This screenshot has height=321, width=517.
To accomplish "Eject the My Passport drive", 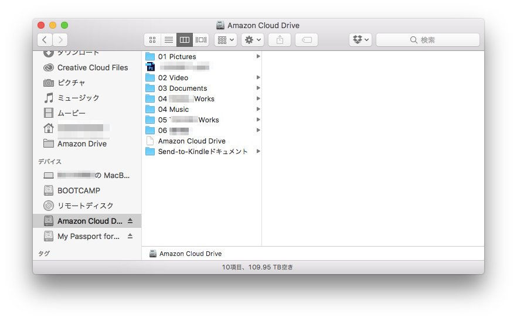I will point(130,236).
